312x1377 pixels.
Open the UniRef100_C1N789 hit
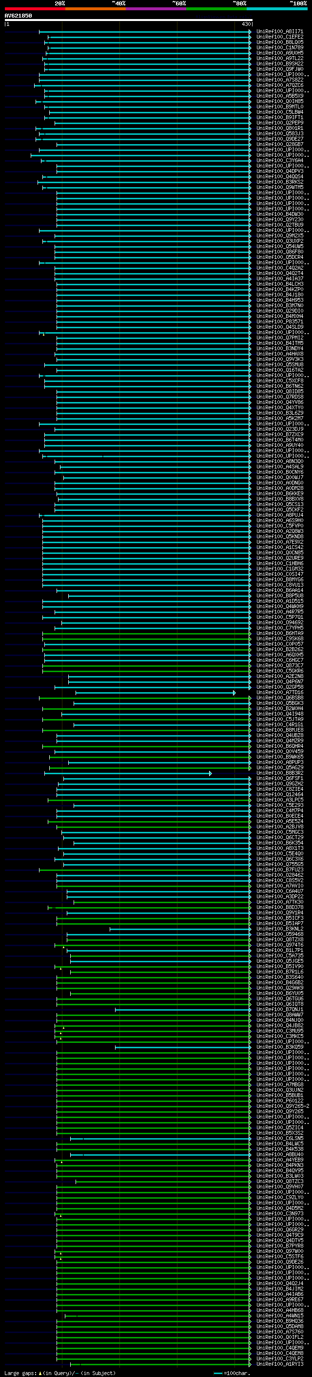point(279,47)
